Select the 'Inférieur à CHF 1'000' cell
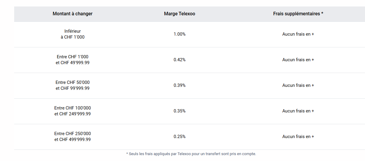The width and height of the screenshot is (365, 161). (x=73, y=34)
